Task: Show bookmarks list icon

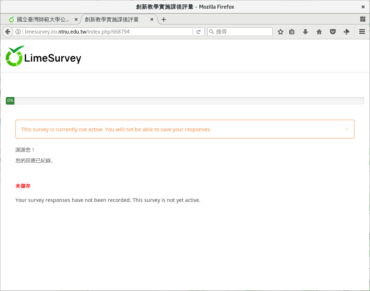Action: point(292,32)
